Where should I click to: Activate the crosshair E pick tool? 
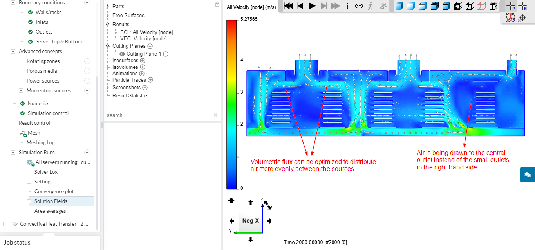click(522, 6)
